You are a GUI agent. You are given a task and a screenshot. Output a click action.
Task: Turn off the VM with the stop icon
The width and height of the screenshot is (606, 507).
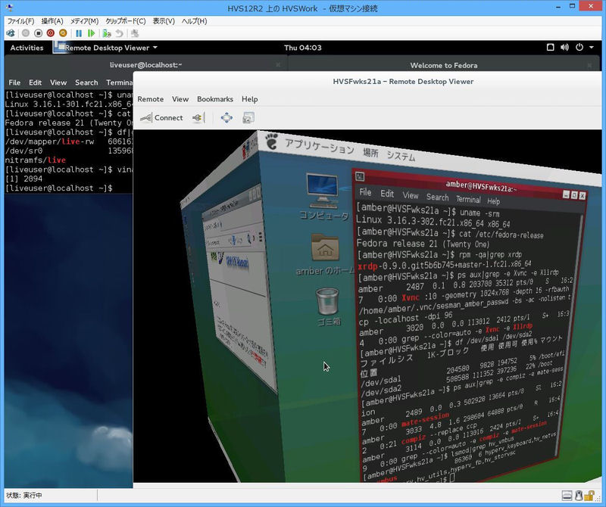coord(38,33)
